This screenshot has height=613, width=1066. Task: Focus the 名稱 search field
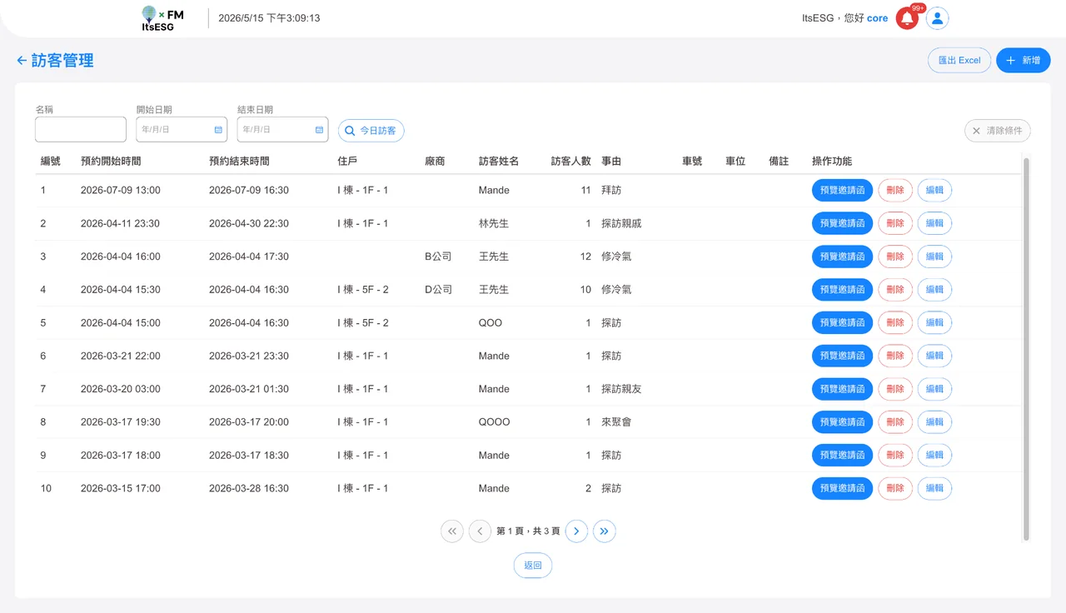pos(81,129)
